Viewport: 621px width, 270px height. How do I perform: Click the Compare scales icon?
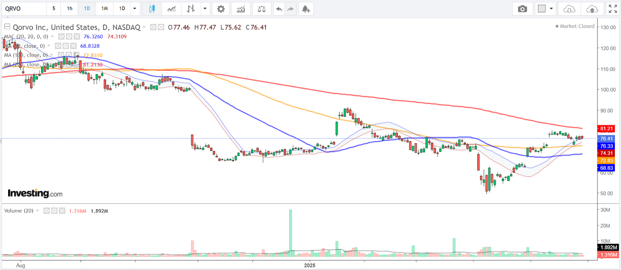click(x=262, y=9)
